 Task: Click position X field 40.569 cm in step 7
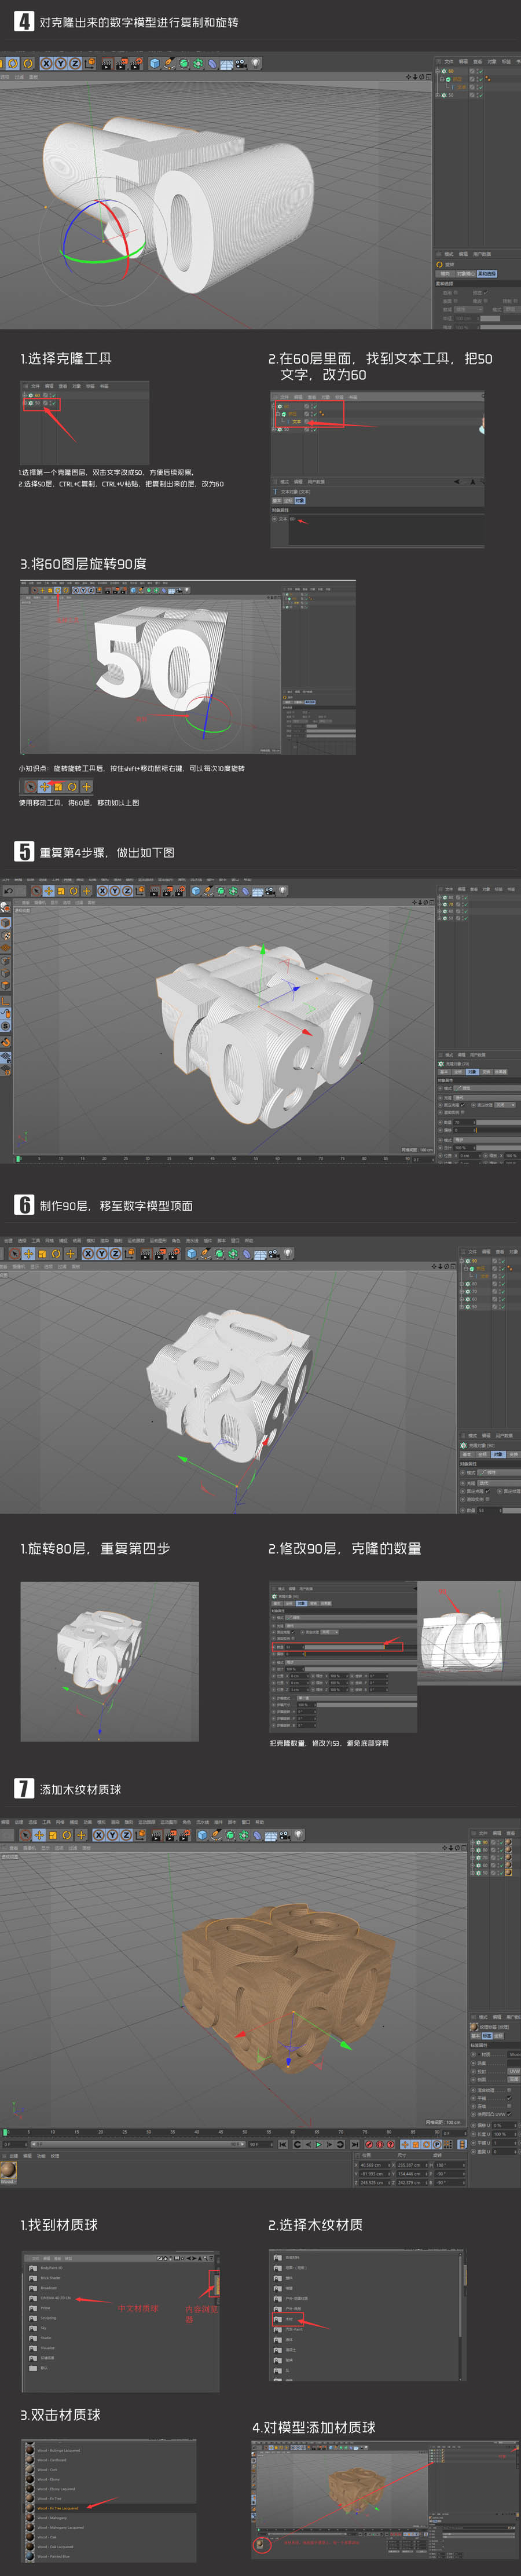374,2164
